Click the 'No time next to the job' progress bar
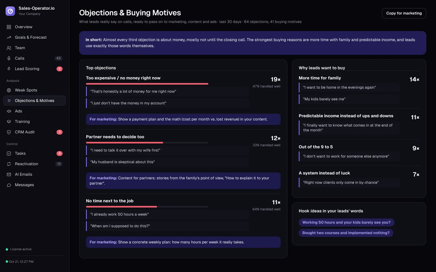 coord(147,207)
